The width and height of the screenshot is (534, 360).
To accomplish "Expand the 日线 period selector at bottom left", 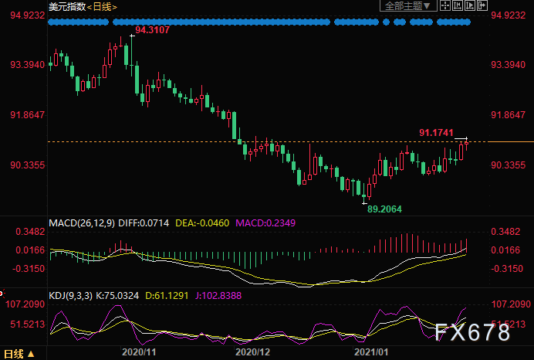I will pos(19,354).
